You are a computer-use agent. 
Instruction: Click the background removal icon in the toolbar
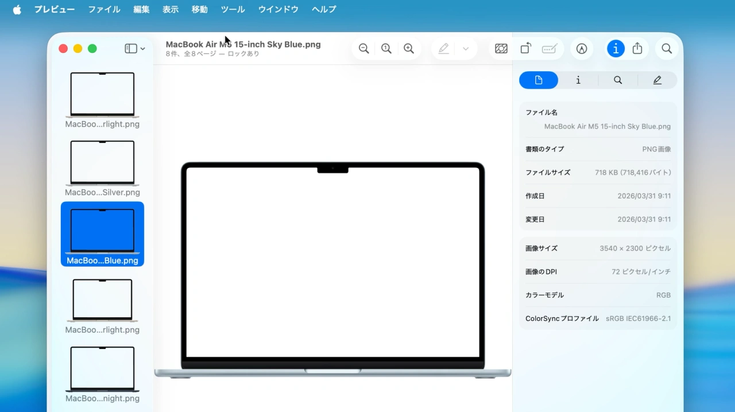pyautogui.click(x=501, y=48)
